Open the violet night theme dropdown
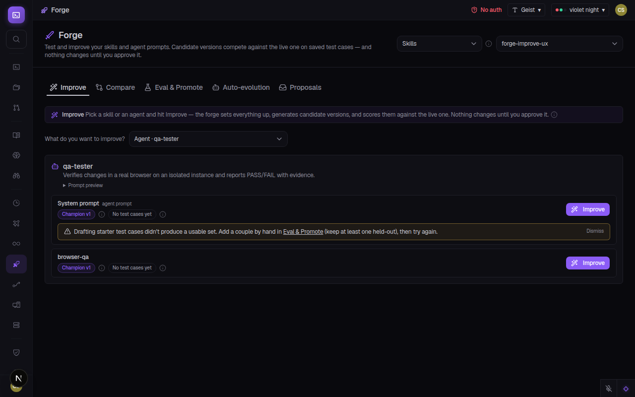Screen dimensions: 635x397 click(580, 10)
